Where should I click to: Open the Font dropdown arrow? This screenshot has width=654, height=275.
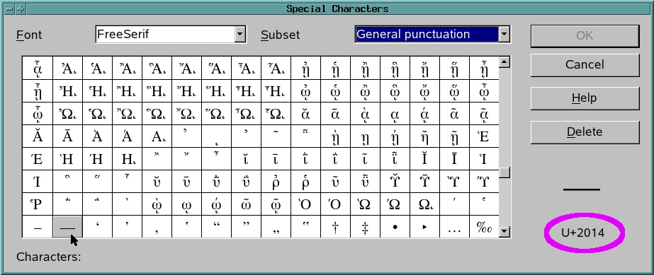pos(239,35)
